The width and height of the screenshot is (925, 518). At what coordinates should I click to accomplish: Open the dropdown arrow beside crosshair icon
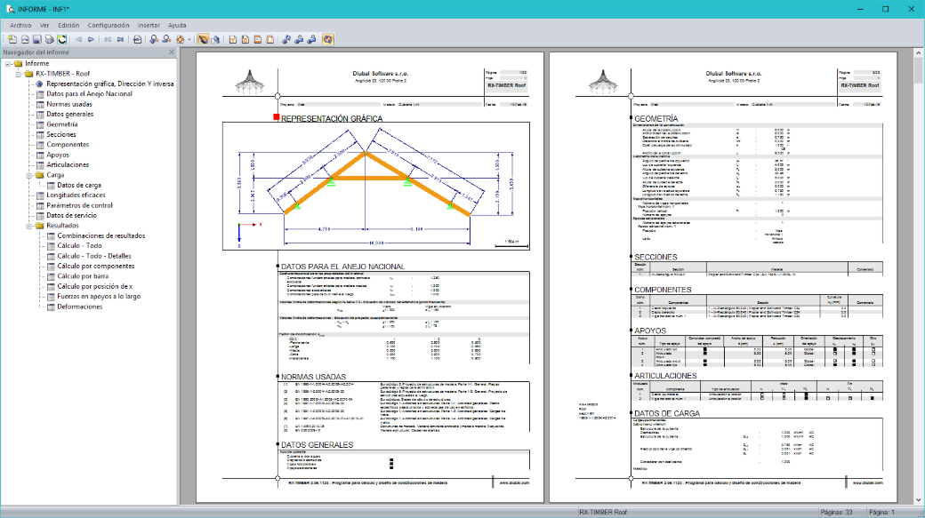pos(189,39)
